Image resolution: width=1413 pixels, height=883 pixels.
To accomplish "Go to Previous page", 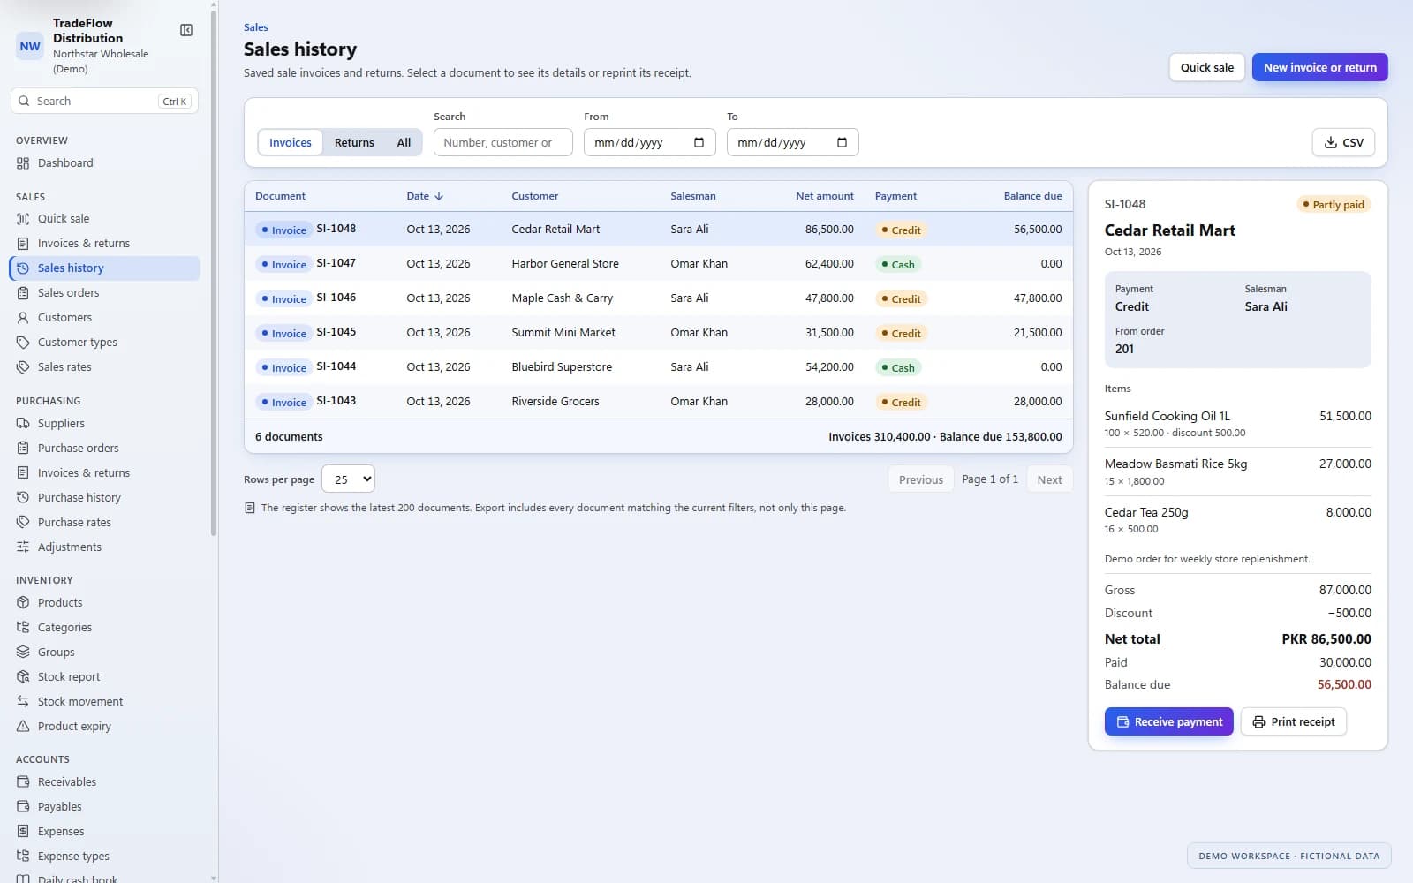I will point(920,479).
